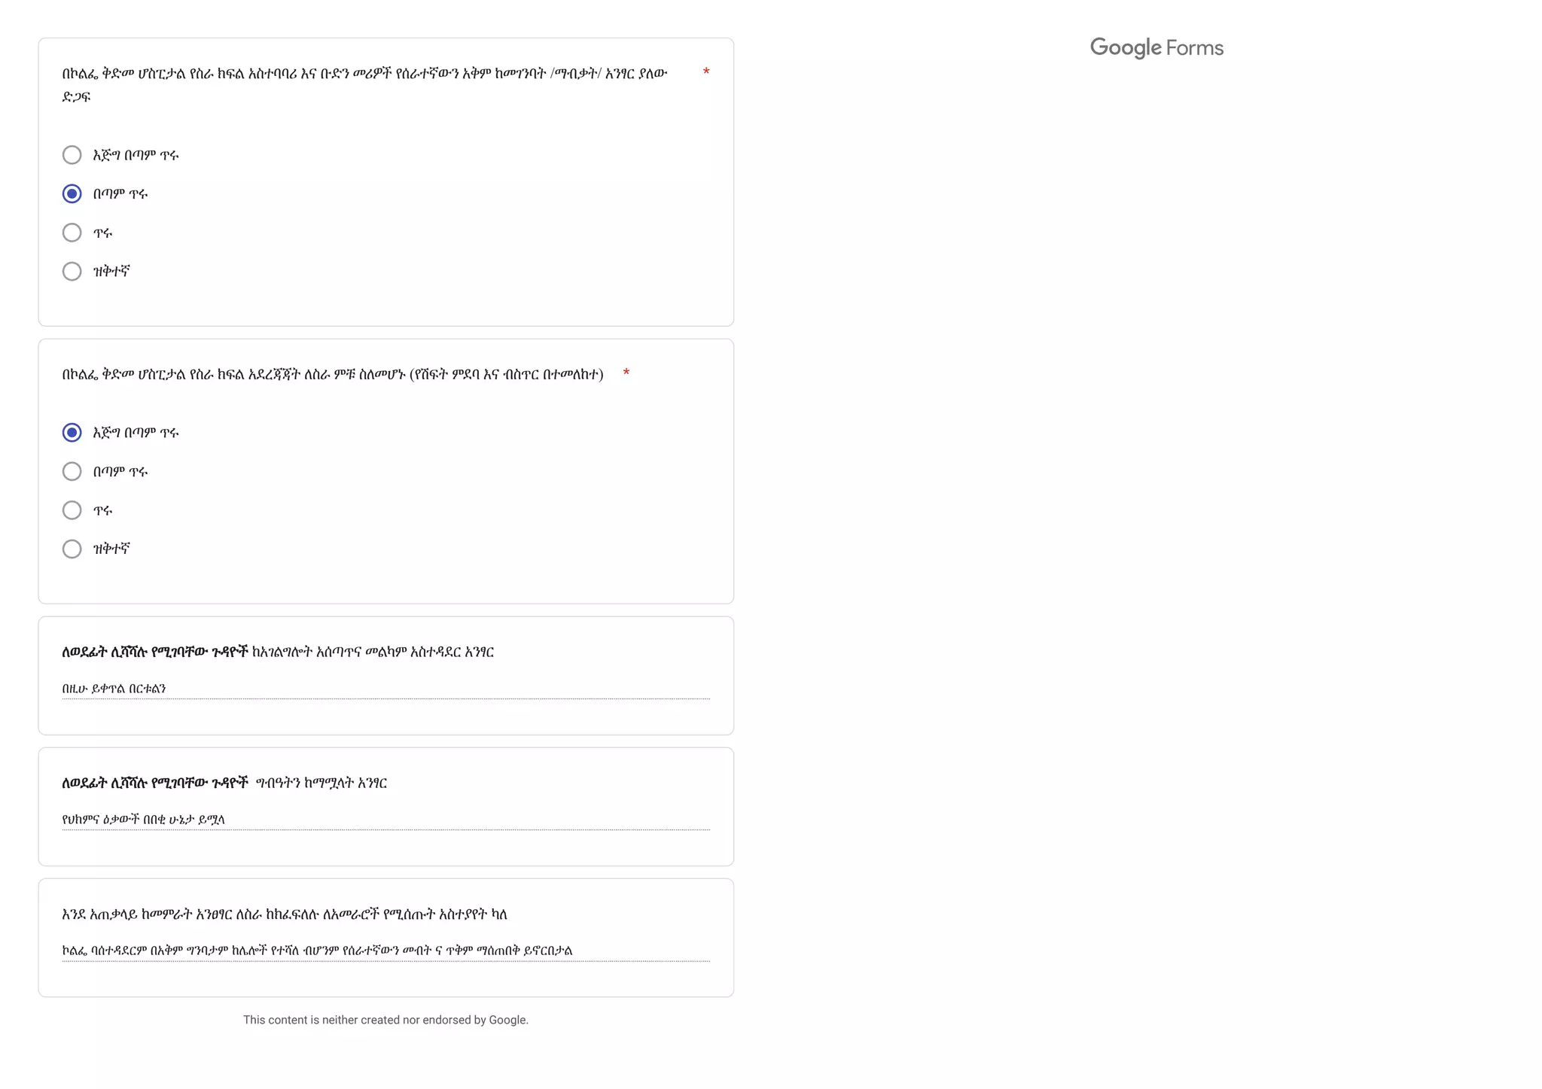Click the first question title text
This screenshot has height=1089, width=1542.
point(364,84)
